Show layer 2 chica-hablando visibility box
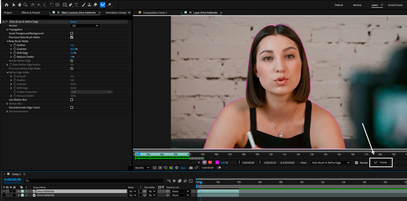 4,195
